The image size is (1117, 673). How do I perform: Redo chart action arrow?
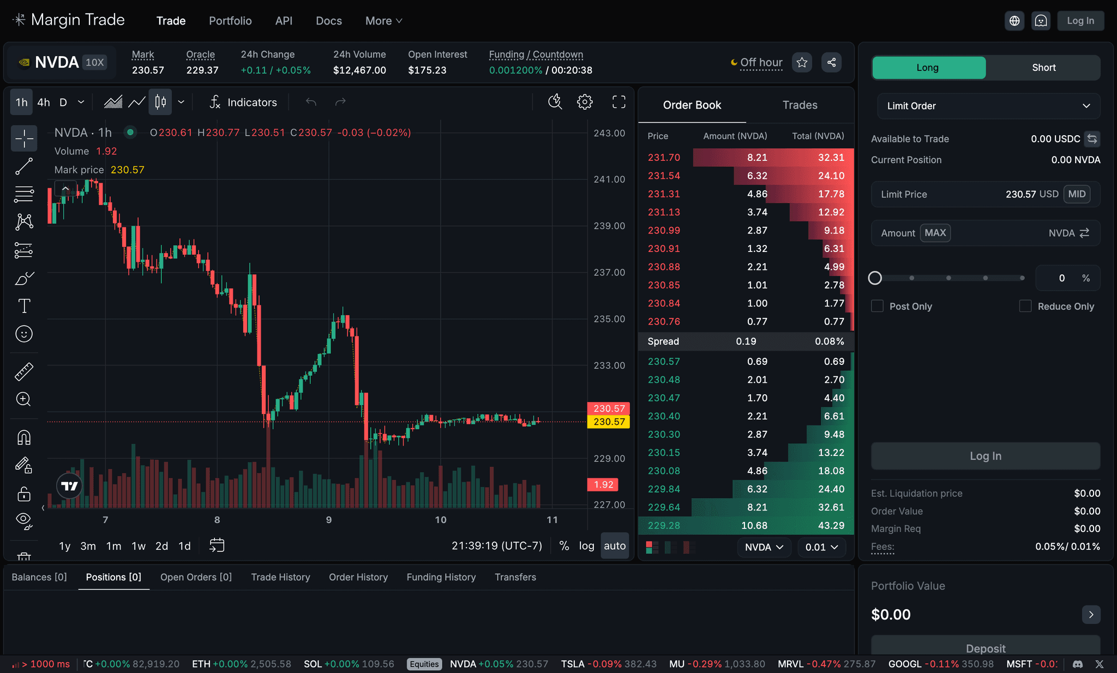[340, 102]
